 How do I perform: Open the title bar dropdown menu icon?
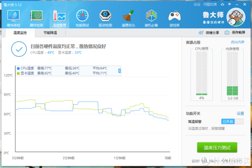pos(229,4)
